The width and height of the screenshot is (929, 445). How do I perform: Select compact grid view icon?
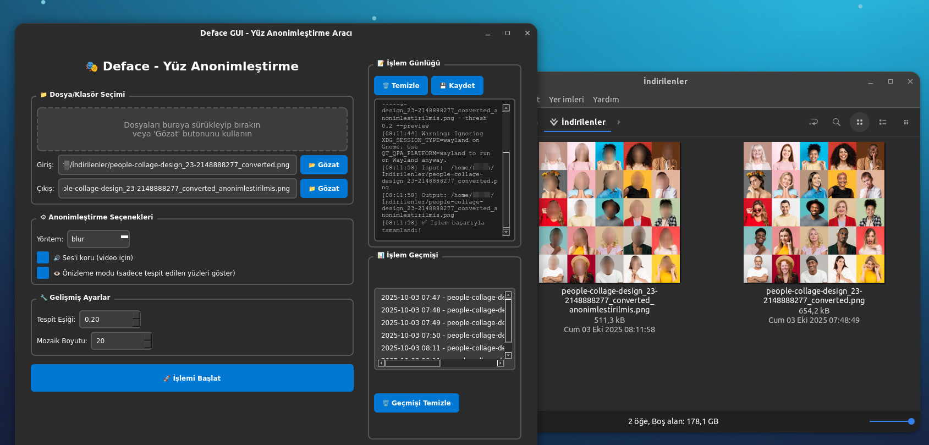(x=905, y=122)
